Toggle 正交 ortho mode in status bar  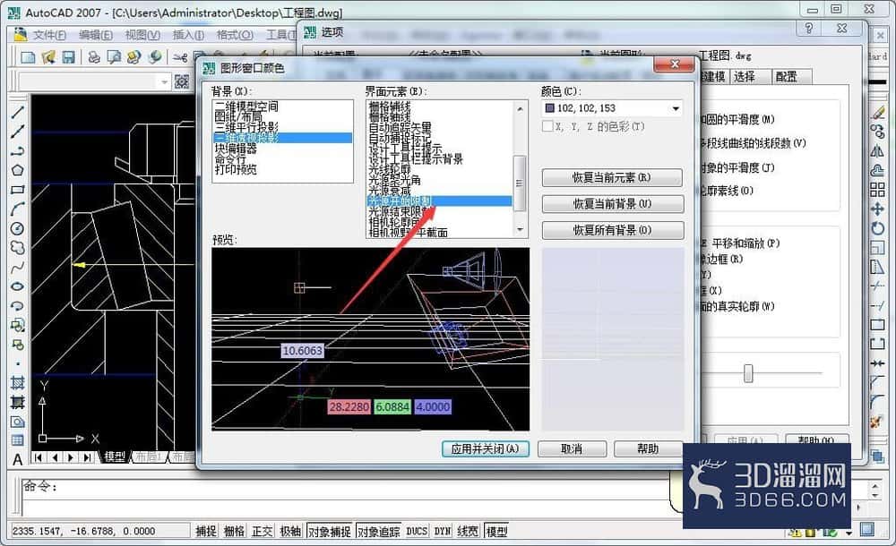(263, 531)
